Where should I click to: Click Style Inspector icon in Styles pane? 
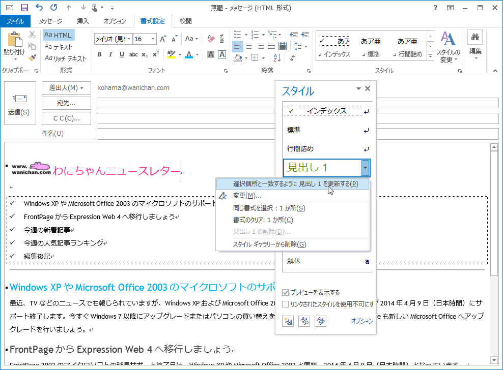coord(304,321)
